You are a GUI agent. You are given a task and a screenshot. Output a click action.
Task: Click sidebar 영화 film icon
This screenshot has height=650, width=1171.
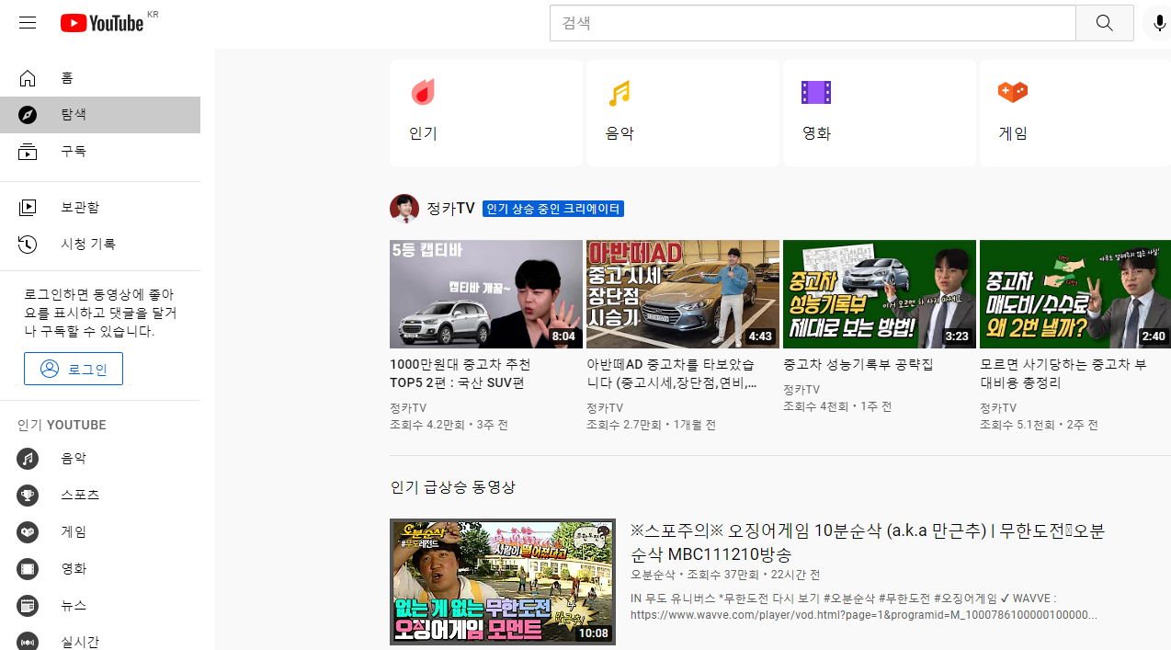coord(28,569)
